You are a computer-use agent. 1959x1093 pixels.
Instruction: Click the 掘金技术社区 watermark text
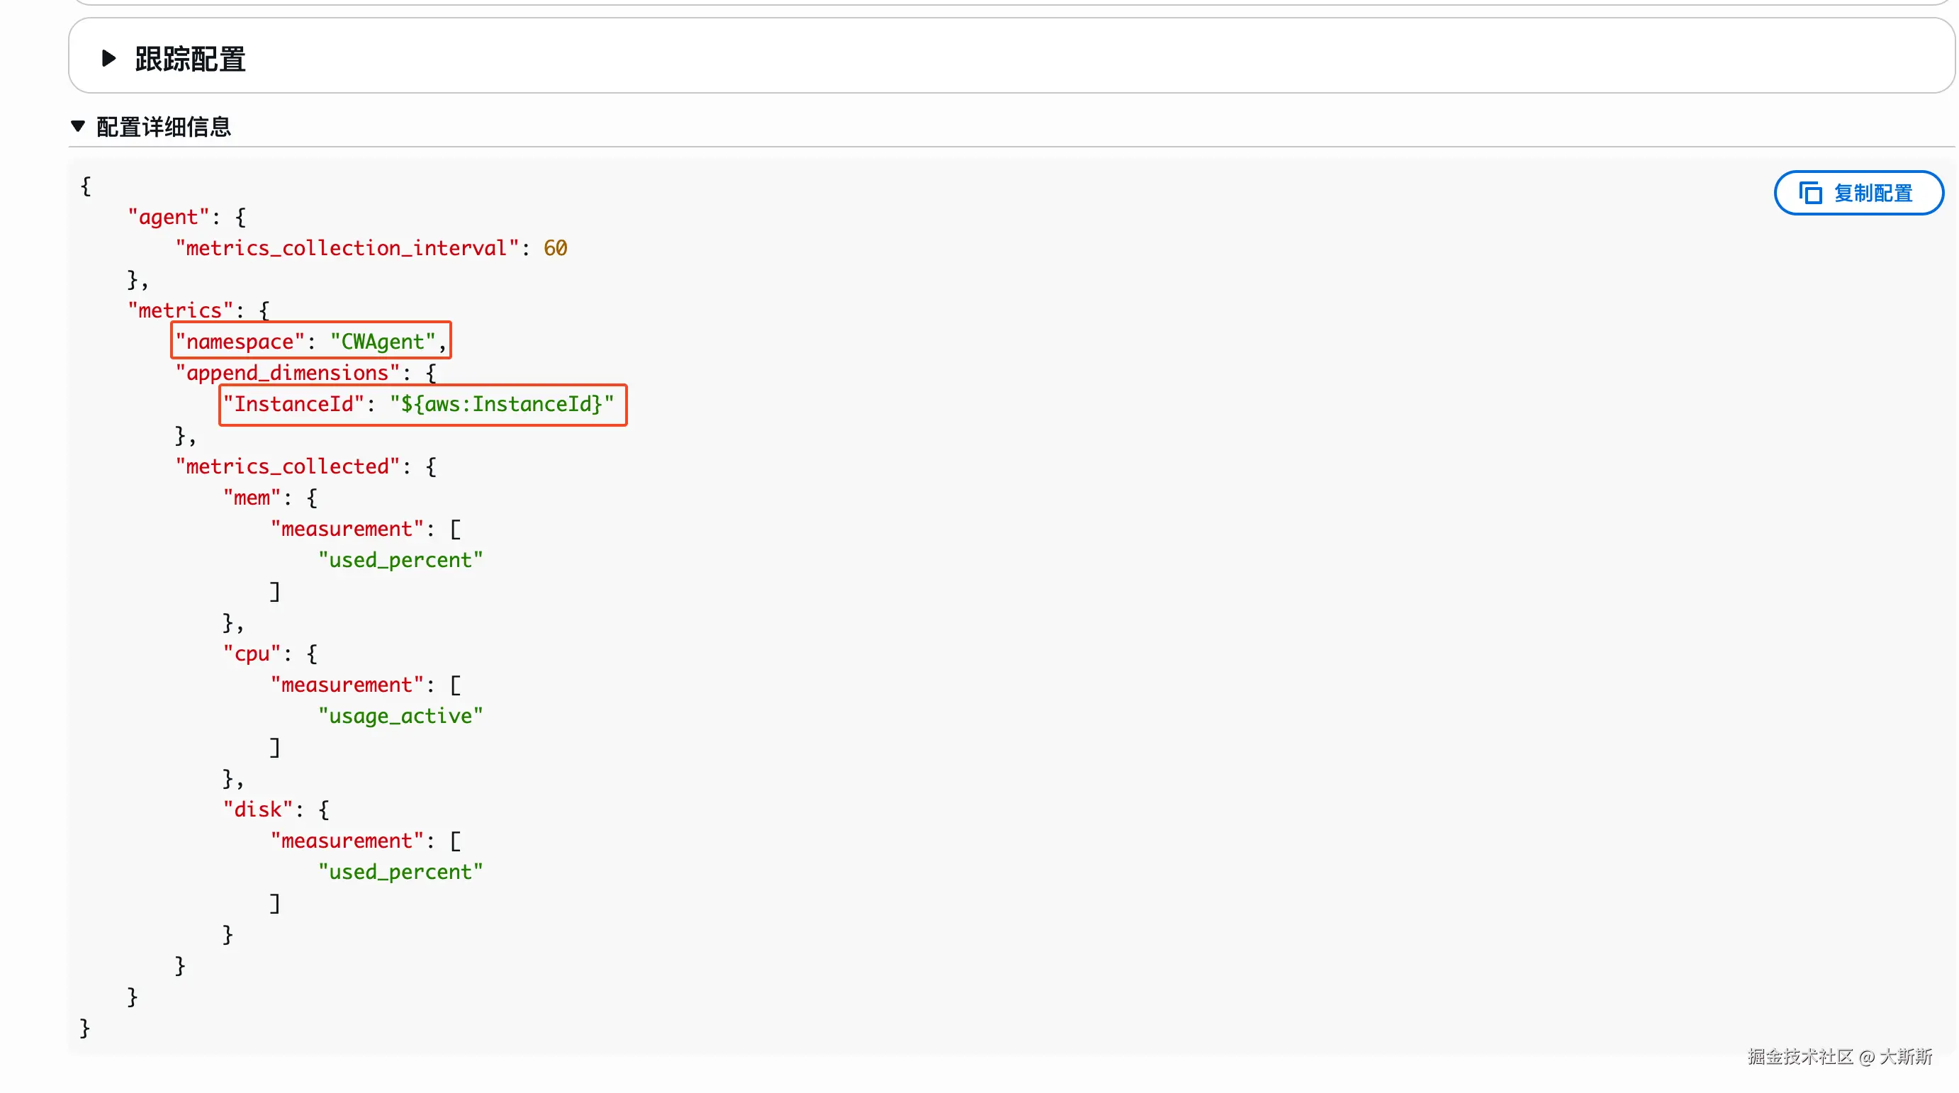(x=1800, y=1056)
